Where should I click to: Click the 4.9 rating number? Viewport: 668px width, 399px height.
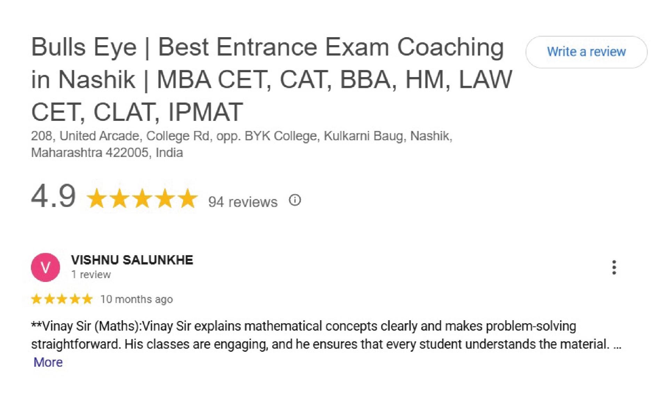tap(53, 196)
